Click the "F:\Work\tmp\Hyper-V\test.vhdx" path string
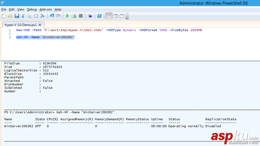 tap(73, 30)
